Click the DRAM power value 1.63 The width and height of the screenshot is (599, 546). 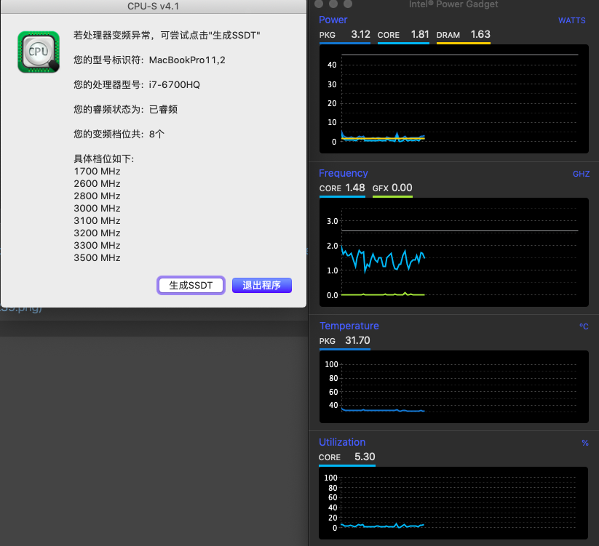pos(480,34)
